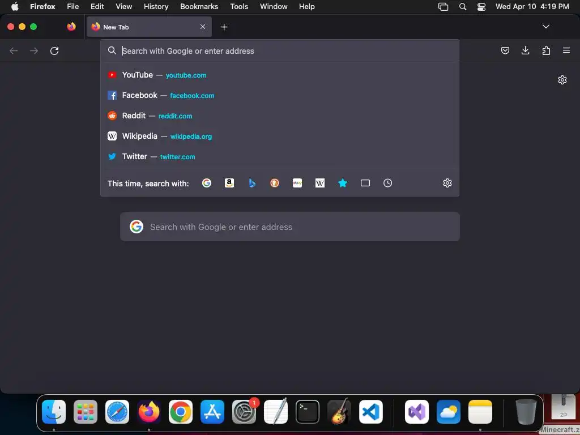Open the Bookmarks menu
This screenshot has width=580, height=435.
point(199,6)
